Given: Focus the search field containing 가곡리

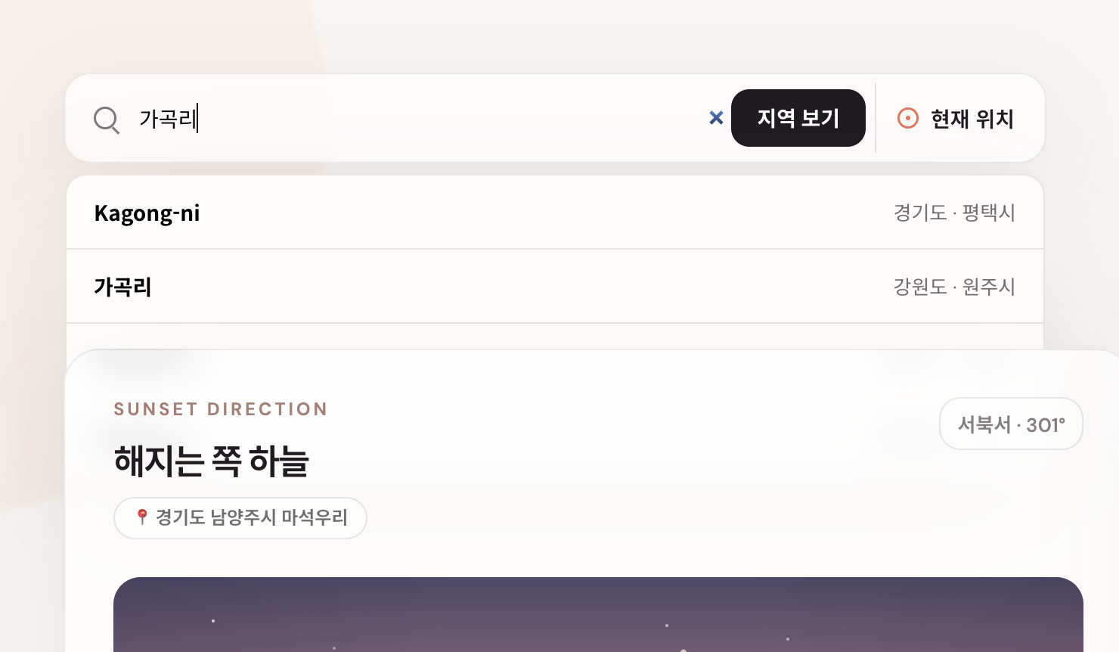Looking at the screenshot, I should point(420,119).
